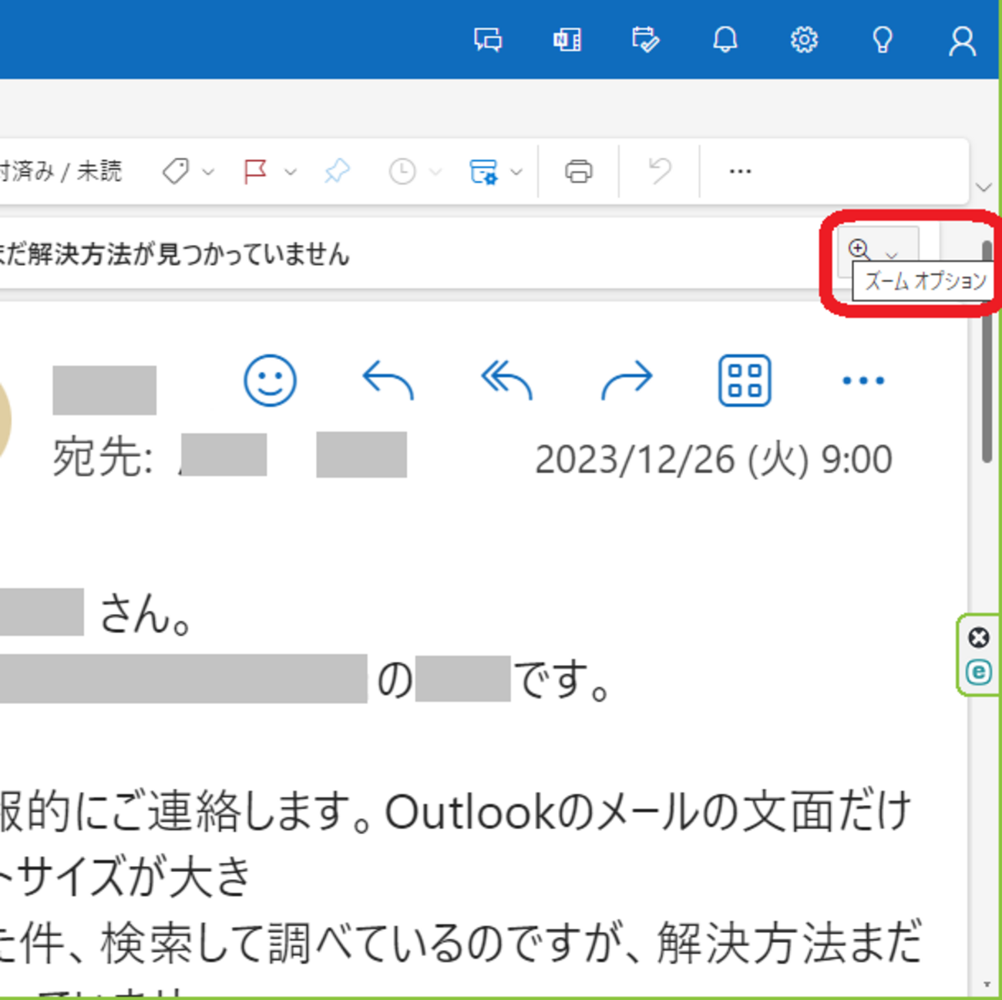
Task: Click the word Outlook in the message body
Action: pyautogui.click(x=469, y=811)
